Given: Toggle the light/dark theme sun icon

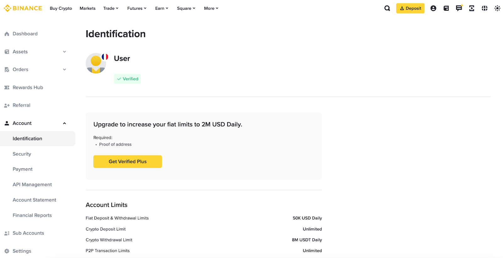Looking at the screenshot, I should coord(497,8).
